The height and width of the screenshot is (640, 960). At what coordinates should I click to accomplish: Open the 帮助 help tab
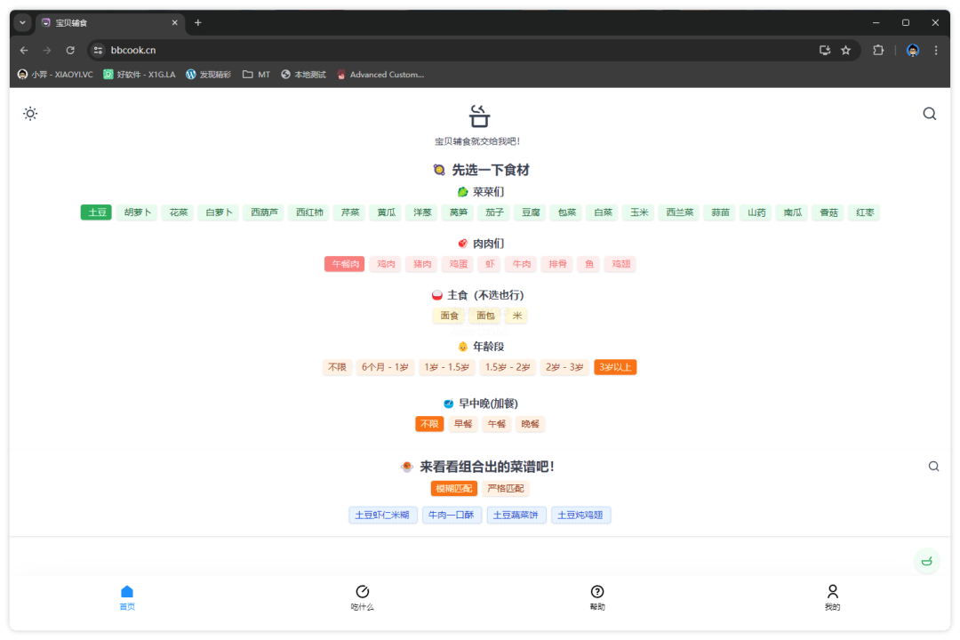(597, 597)
